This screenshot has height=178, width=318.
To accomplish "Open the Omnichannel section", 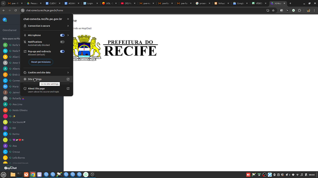I will [x=10, y=30].
